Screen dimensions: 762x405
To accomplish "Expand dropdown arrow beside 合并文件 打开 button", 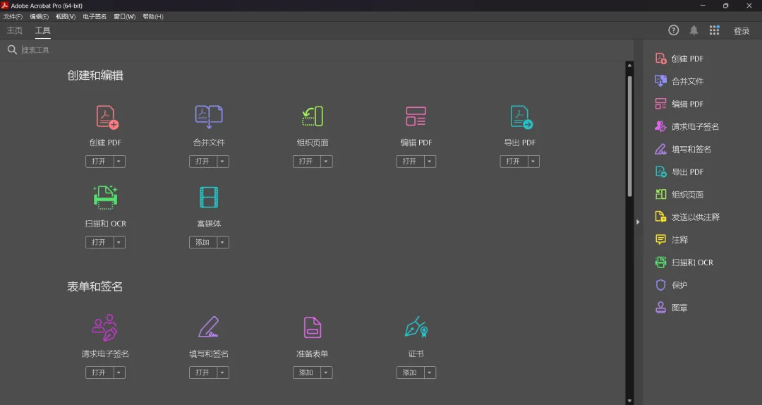I will [223, 162].
